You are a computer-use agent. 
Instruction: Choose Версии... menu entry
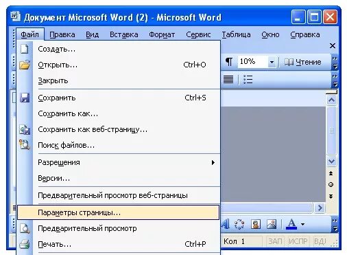119,178
